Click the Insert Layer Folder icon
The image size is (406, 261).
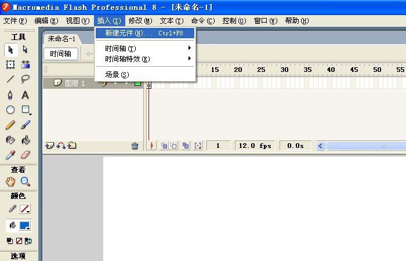(x=72, y=146)
